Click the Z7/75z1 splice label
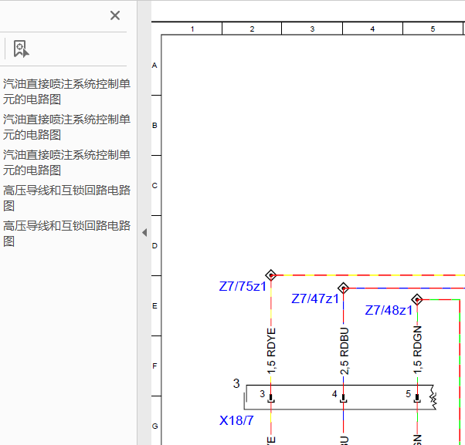Screen dimensions: 465x445 [243, 286]
